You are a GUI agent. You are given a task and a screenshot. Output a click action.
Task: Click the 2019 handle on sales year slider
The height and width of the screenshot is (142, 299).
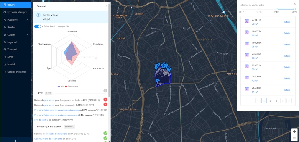tap(277, 9)
